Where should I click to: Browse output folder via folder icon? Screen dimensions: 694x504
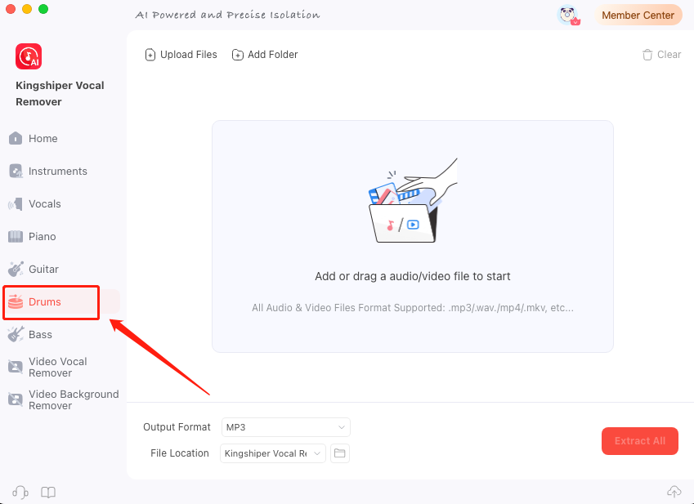[x=339, y=453]
